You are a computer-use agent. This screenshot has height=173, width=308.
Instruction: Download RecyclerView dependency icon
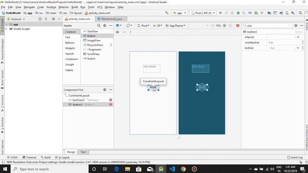(x=111, y=45)
